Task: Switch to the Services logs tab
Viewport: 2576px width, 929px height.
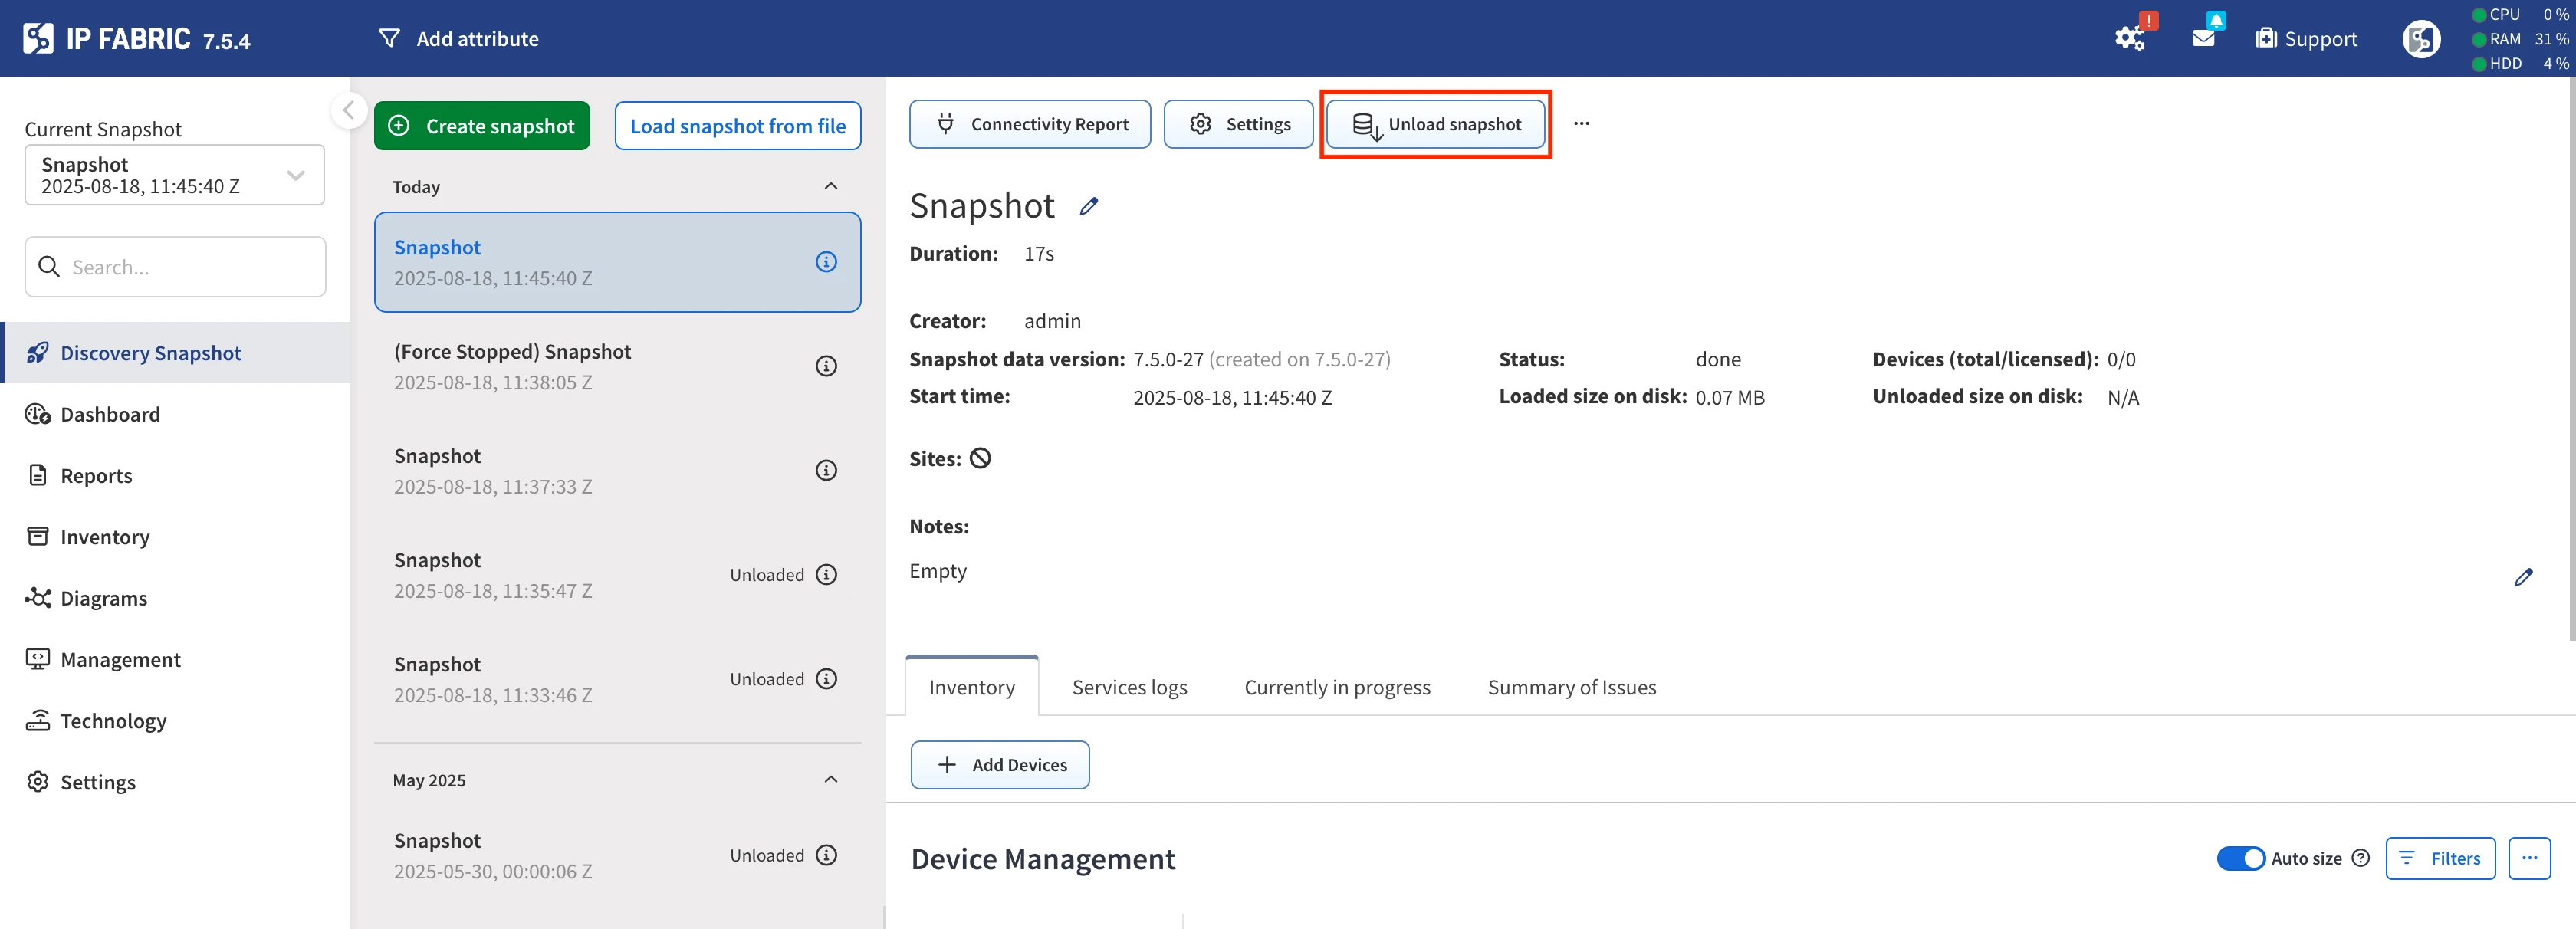Action: tap(1129, 687)
